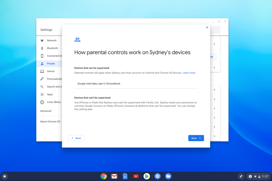Select People section in Settings sidebar
Image resolution: width=272 pixels, height=181 pixels.
click(x=49, y=64)
